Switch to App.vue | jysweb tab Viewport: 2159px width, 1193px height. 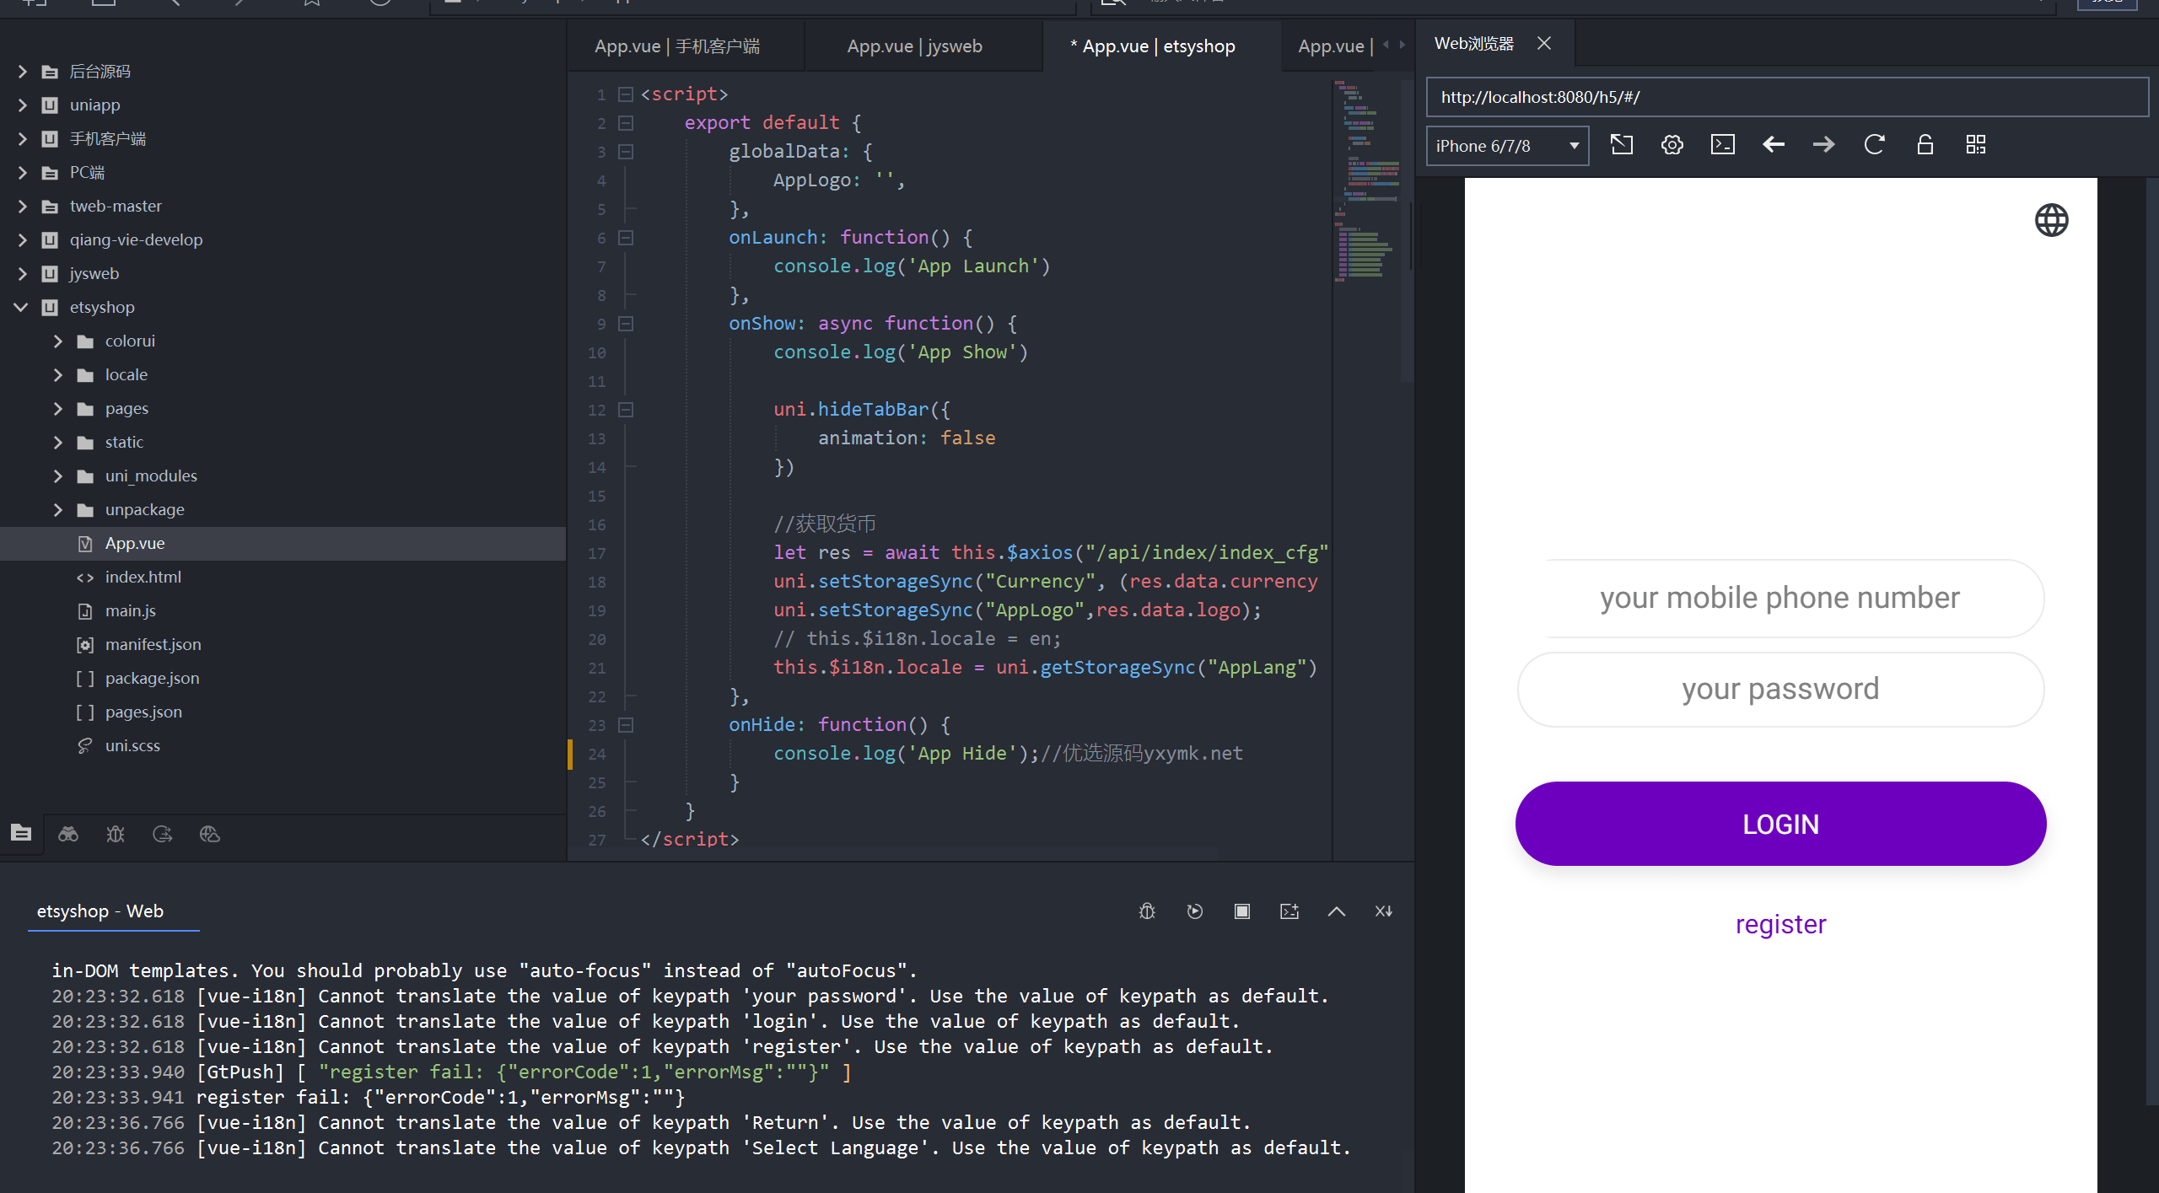(914, 46)
